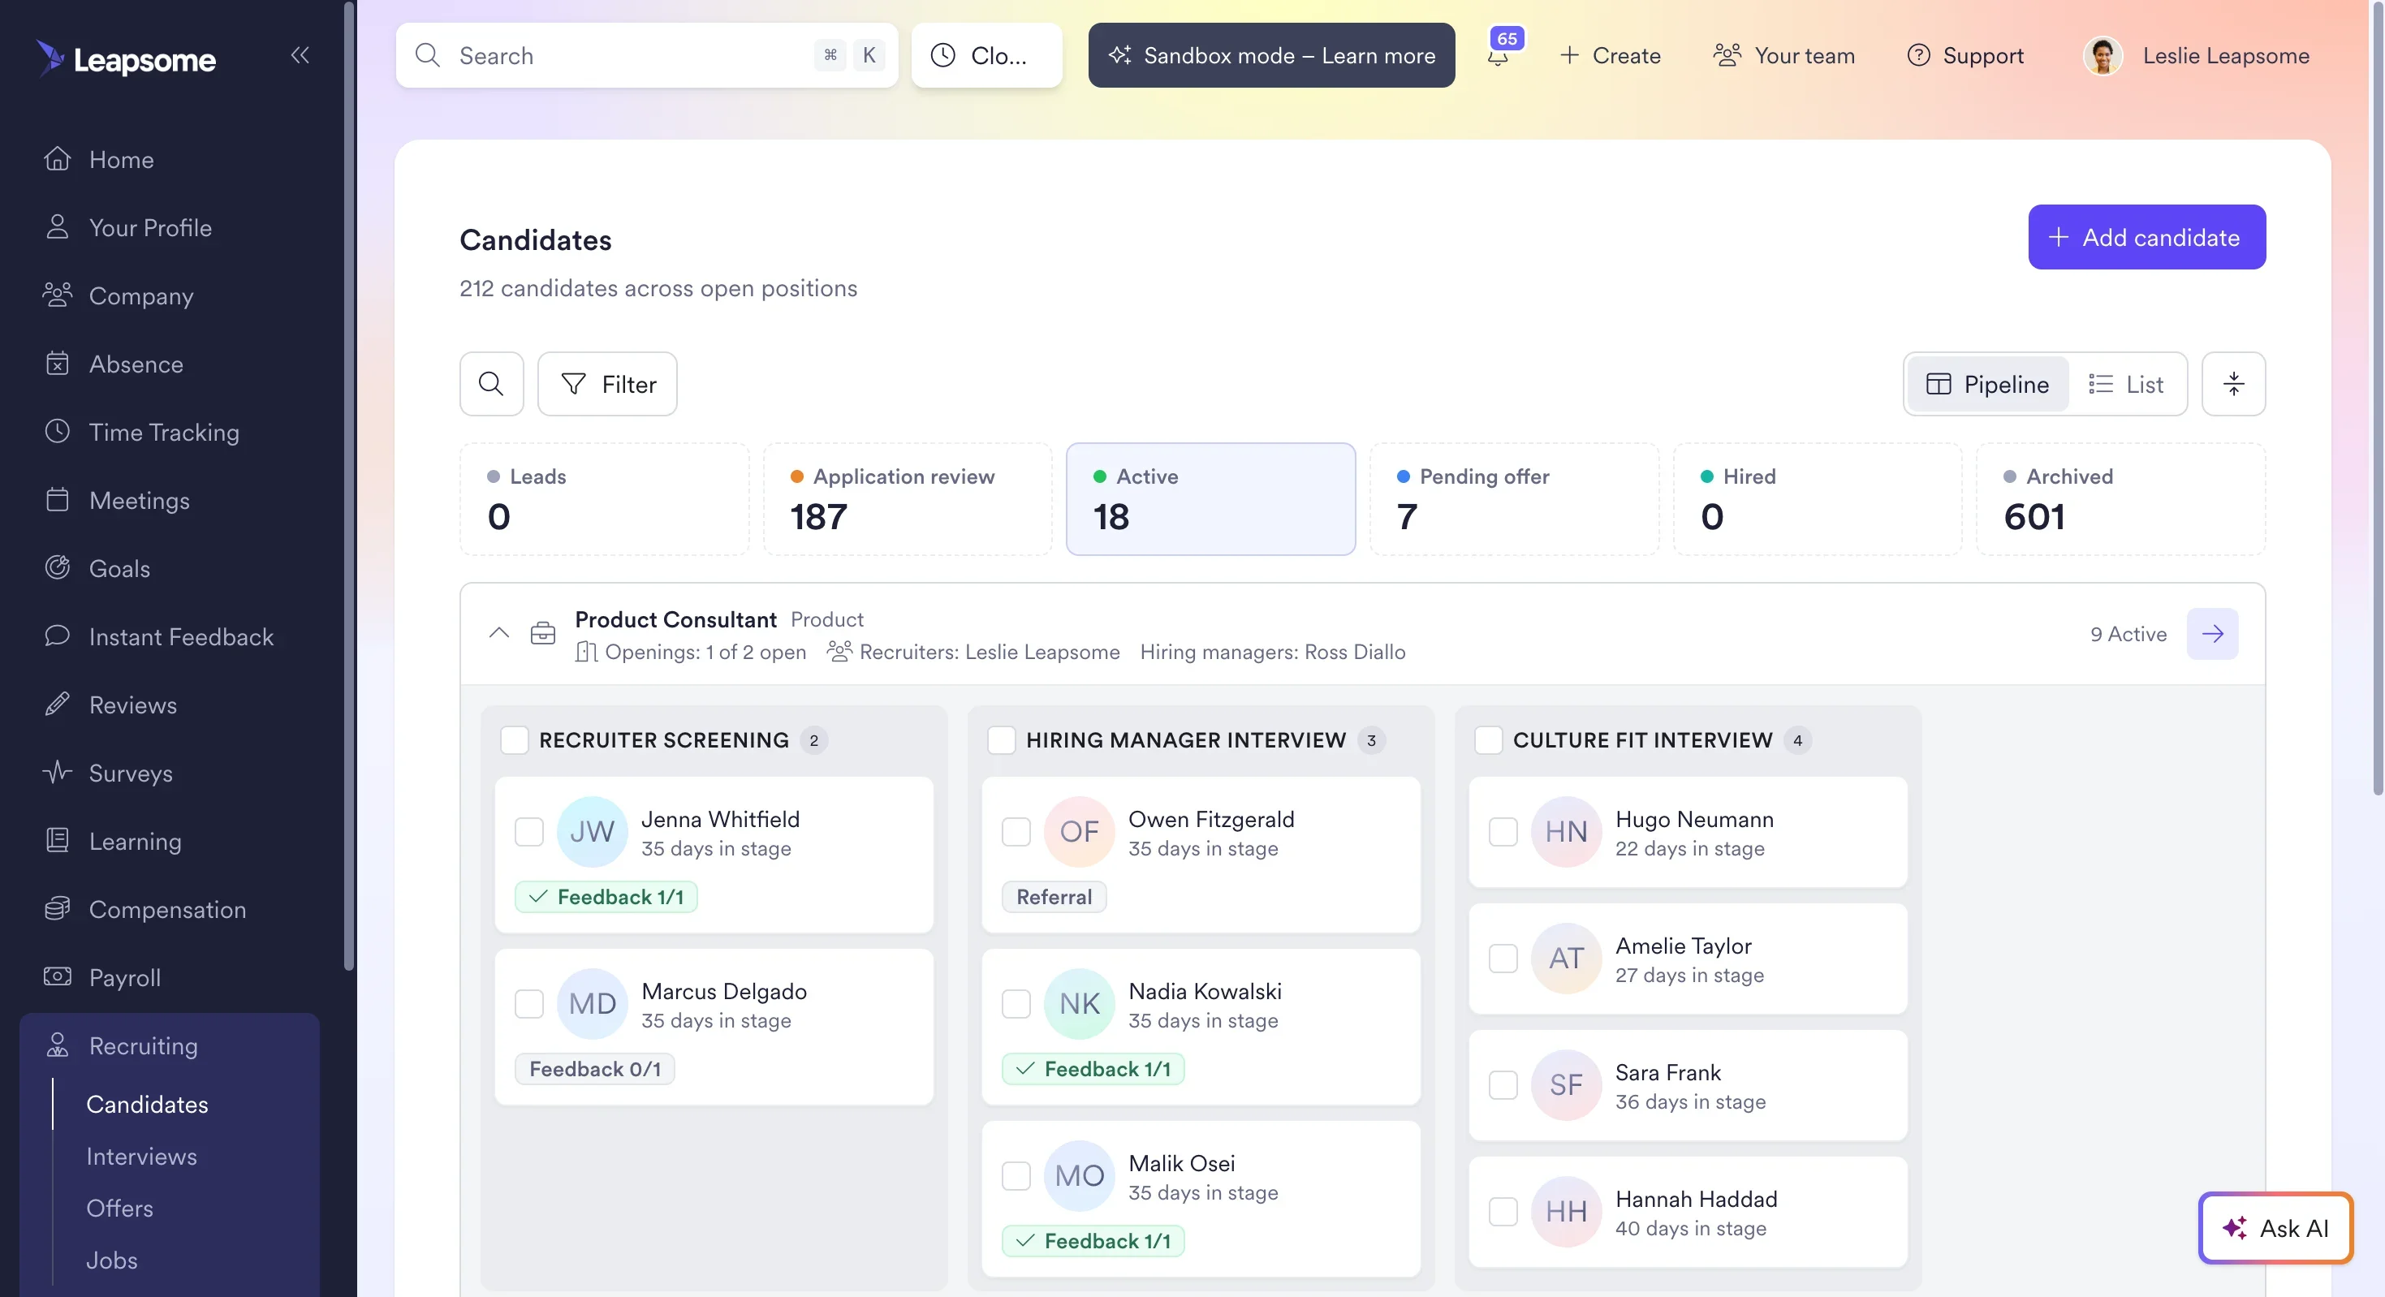Focus the top Search field
Viewport: 2385px width, 1297px height.
pos(646,55)
